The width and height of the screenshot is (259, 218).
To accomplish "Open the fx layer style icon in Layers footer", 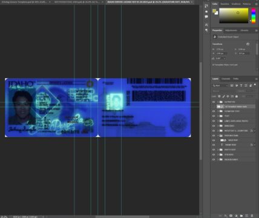I will click(x=226, y=216).
